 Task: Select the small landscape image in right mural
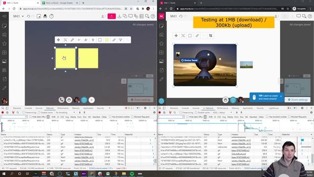(246, 64)
